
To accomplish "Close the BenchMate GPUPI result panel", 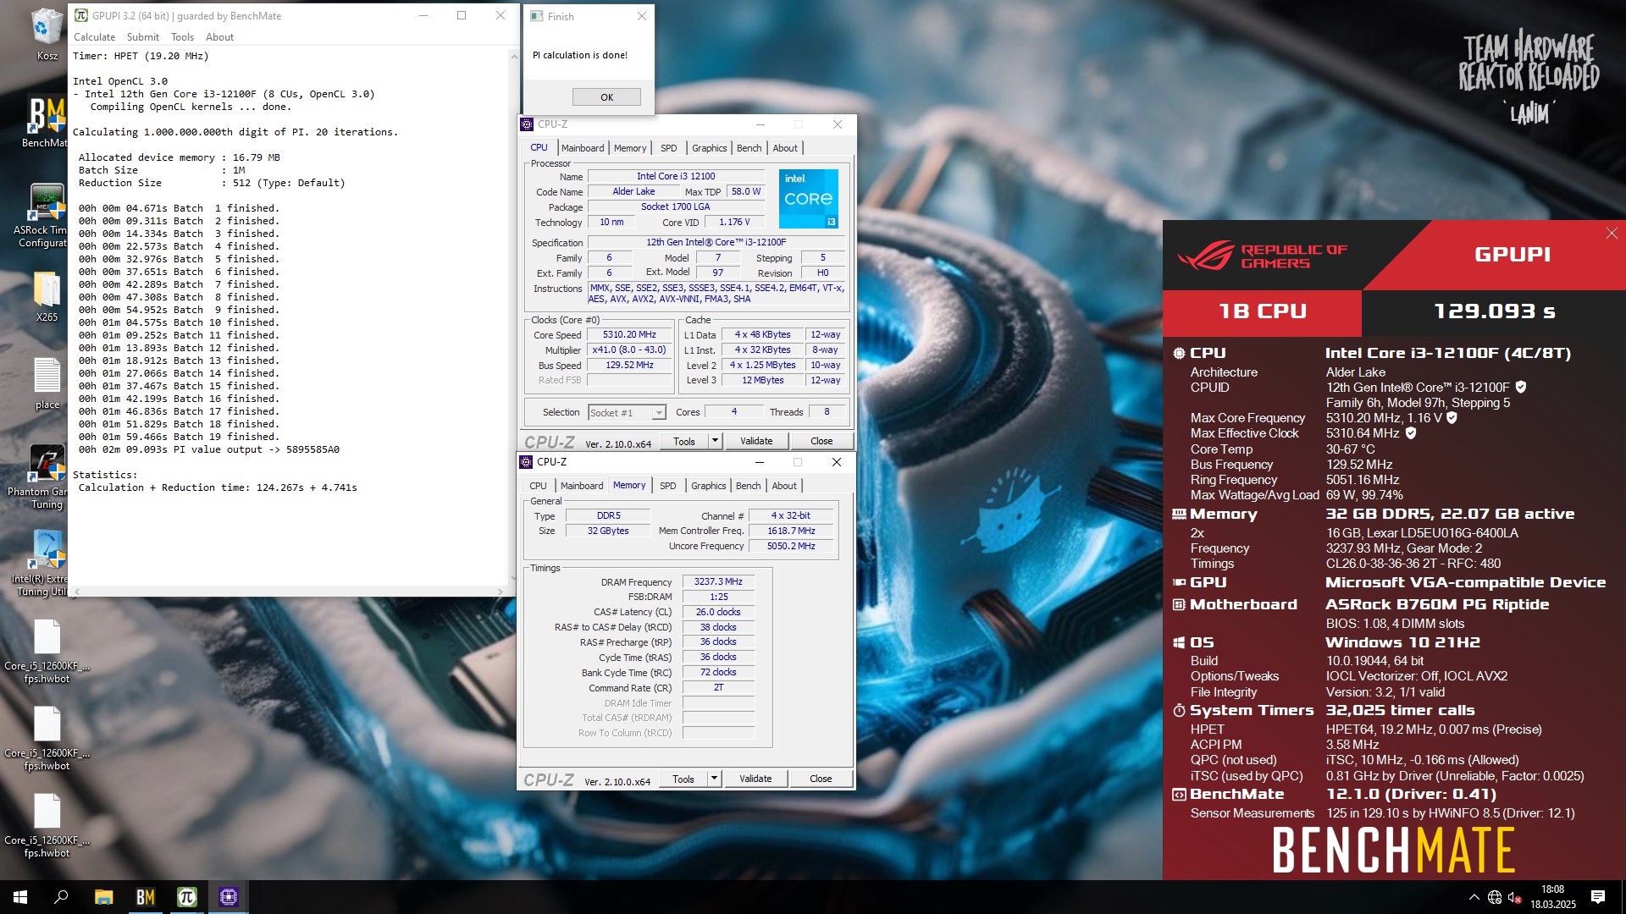I will [1612, 234].
